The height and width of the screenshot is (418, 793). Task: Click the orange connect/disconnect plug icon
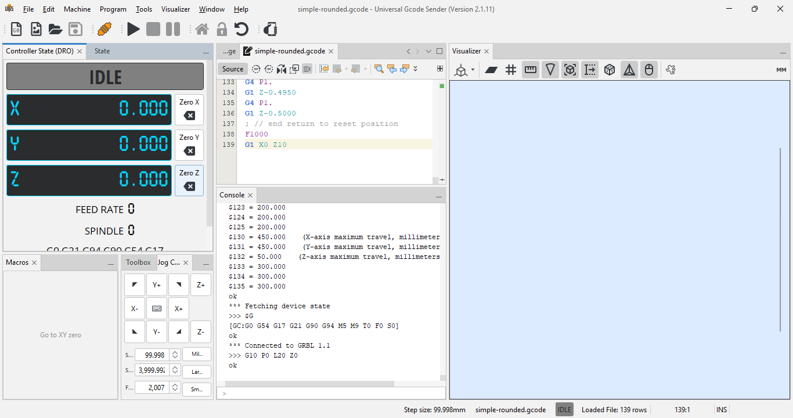[104, 29]
